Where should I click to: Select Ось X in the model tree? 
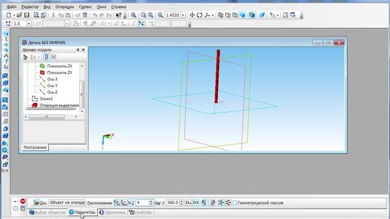[52, 79]
